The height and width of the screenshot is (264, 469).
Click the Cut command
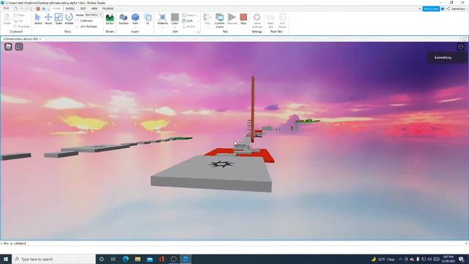click(18, 21)
